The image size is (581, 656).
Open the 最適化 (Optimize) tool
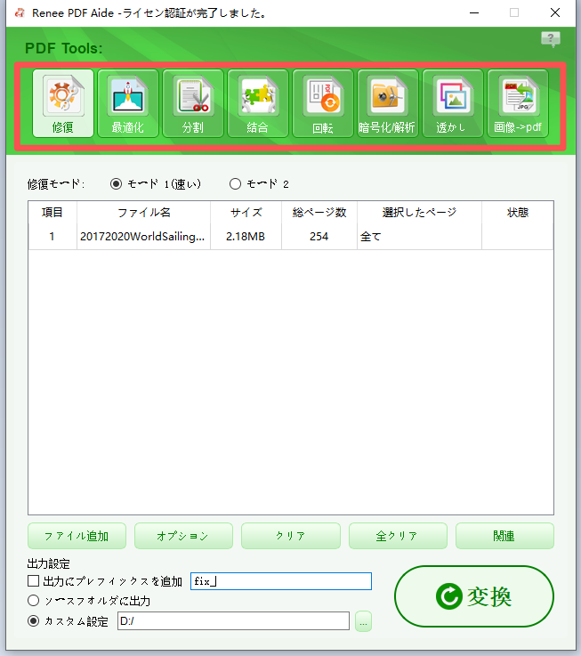[x=128, y=103]
